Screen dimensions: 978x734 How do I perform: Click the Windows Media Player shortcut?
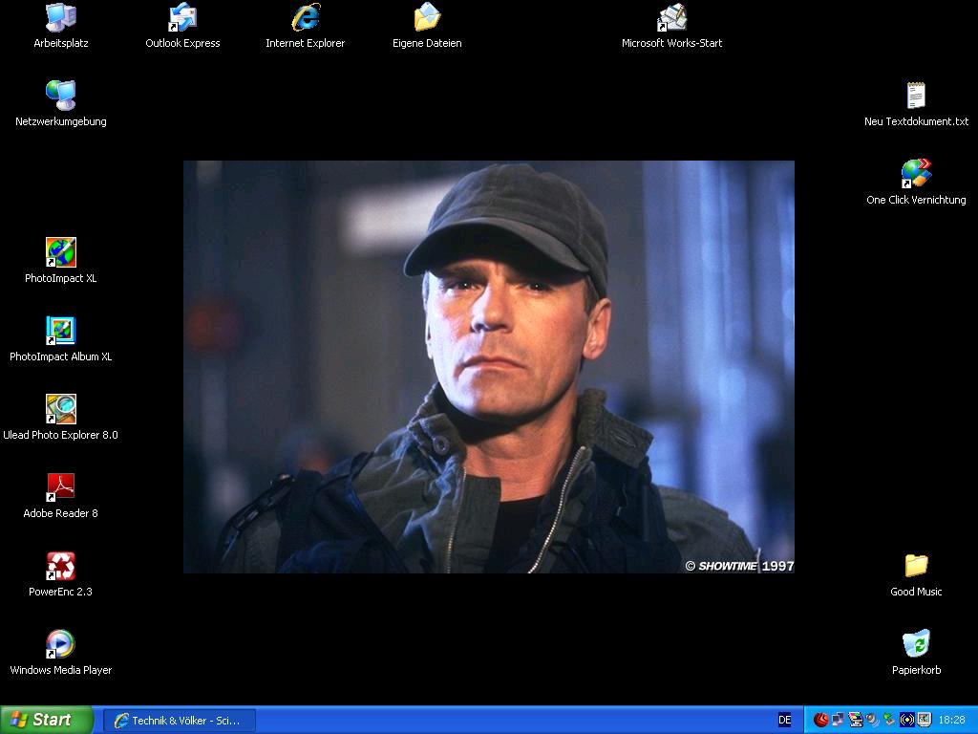pos(60,645)
